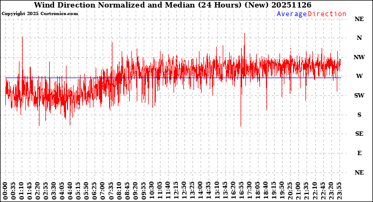Click the 04:40 time axis label
Viewport: 373px width, 202px height.
tap(70, 191)
